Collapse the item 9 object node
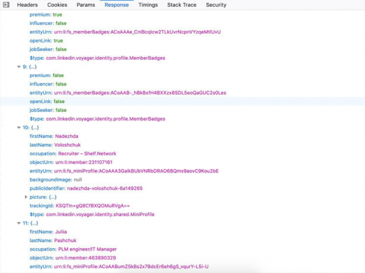Screen dimensions: 365x273 [x=19, y=66]
